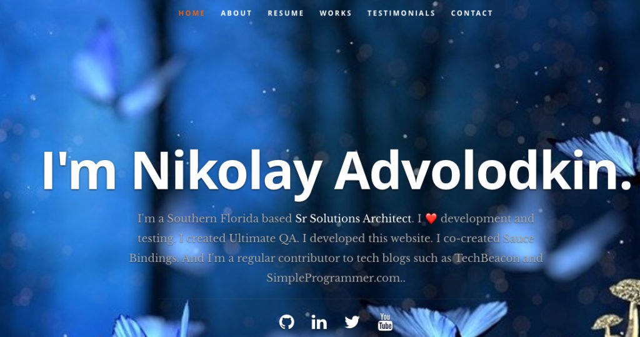
Task: Visit the Twitter bird icon link
Action: pos(352,322)
